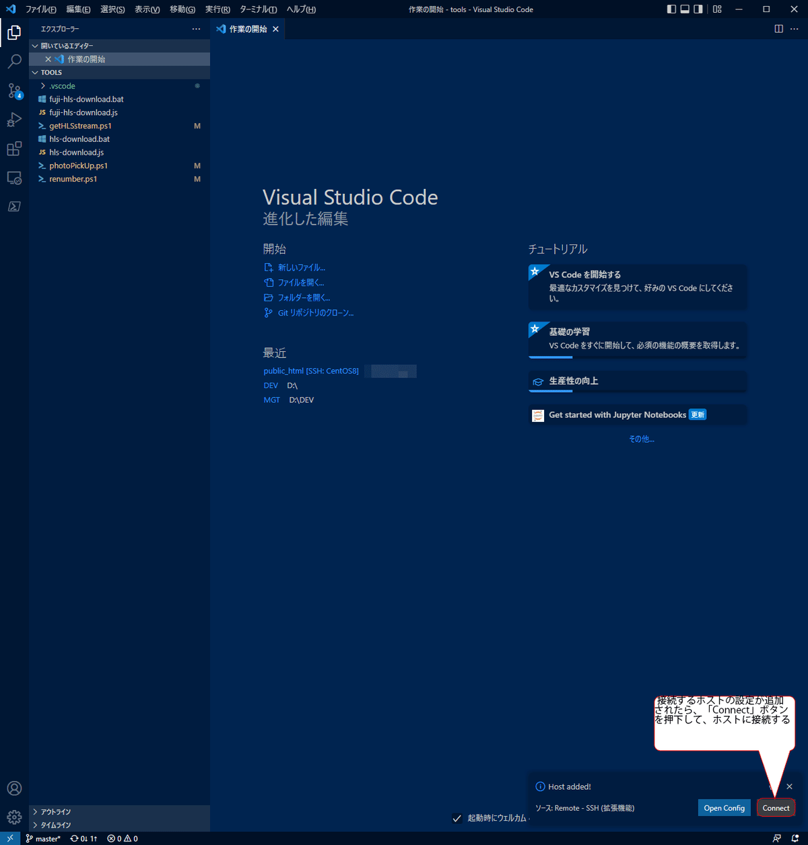Open the ターミナル menu

coord(259,9)
